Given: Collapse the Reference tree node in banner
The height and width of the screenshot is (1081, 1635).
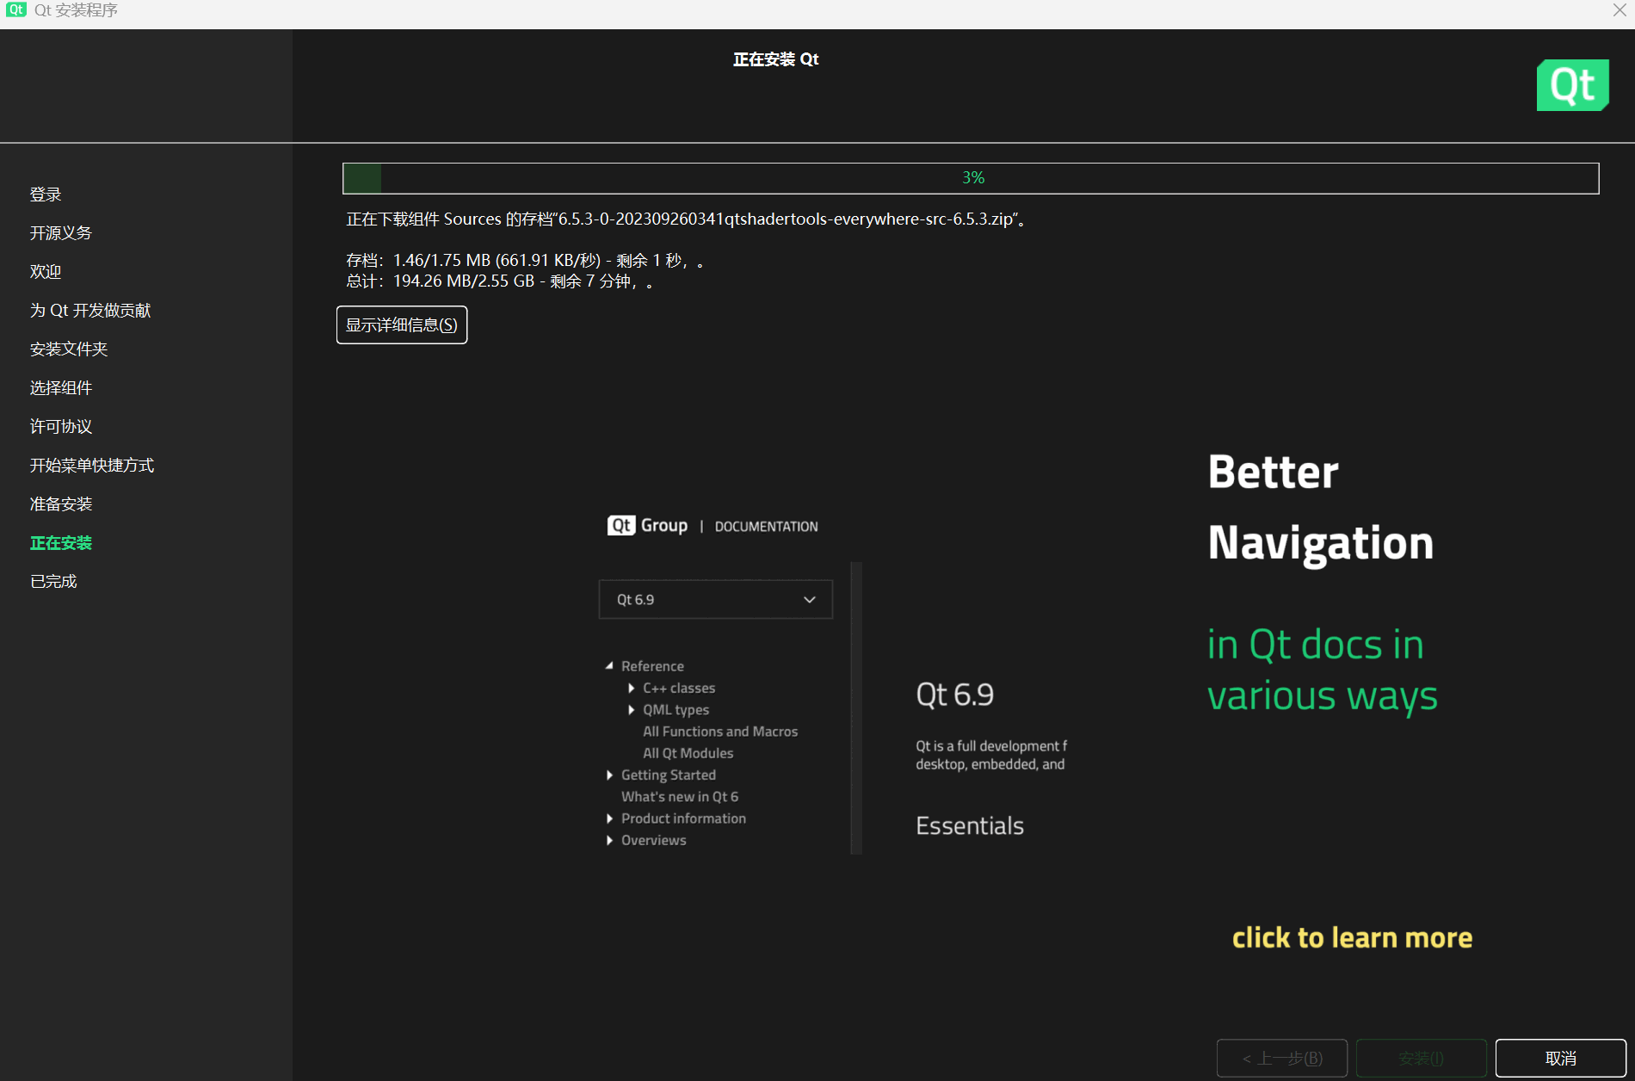Looking at the screenshot, I should click(x=609, y=665).
